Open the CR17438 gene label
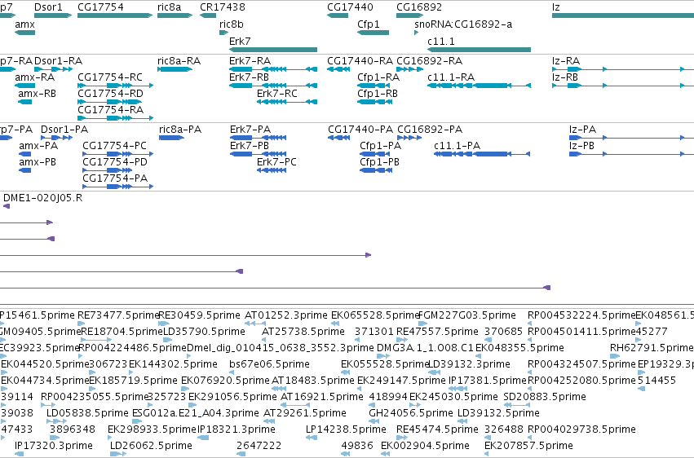Screen dimensions: 694x458 coord(222,7)
